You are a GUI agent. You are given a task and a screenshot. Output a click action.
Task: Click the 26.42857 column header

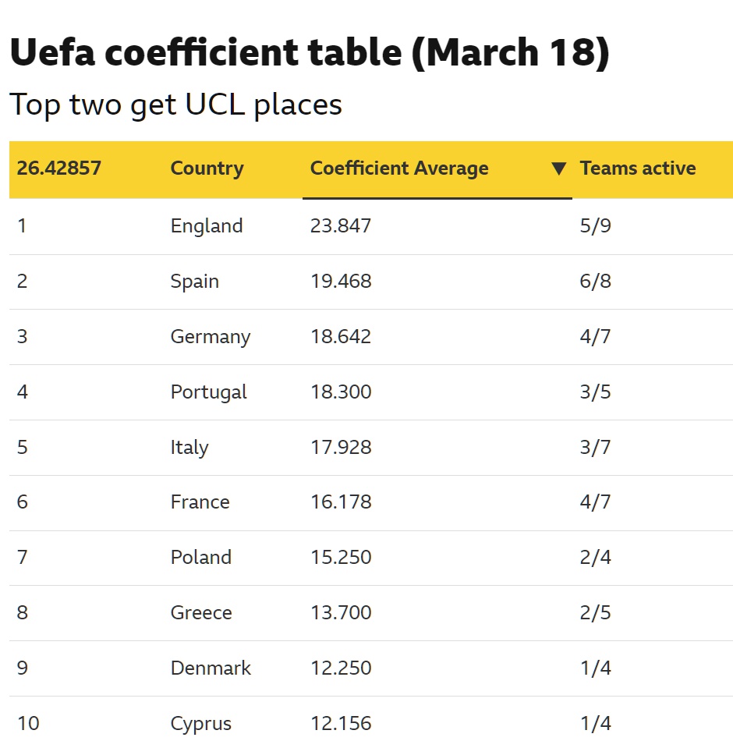[x=59, y=168]
